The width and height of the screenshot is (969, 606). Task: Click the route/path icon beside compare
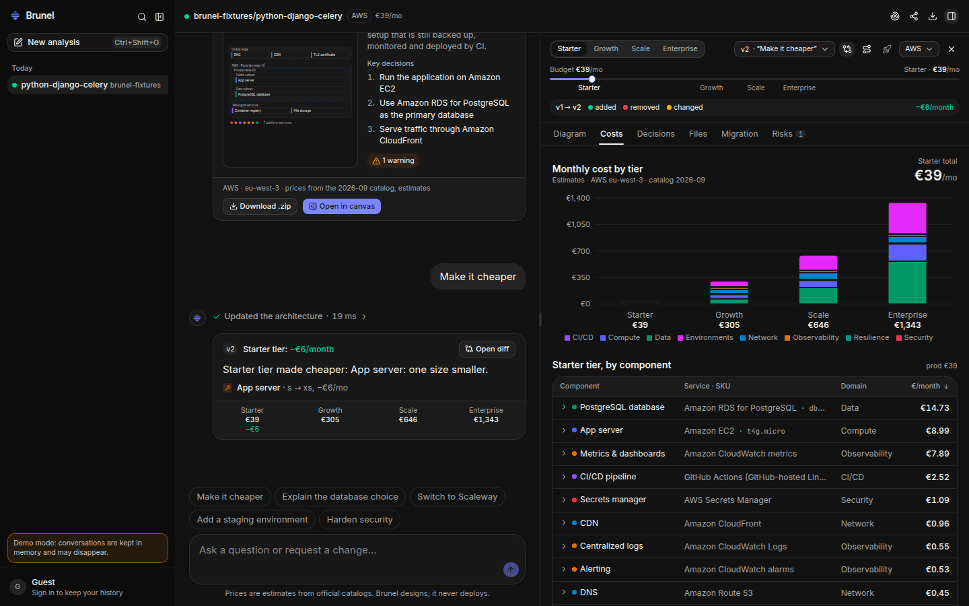coord(867,48)
